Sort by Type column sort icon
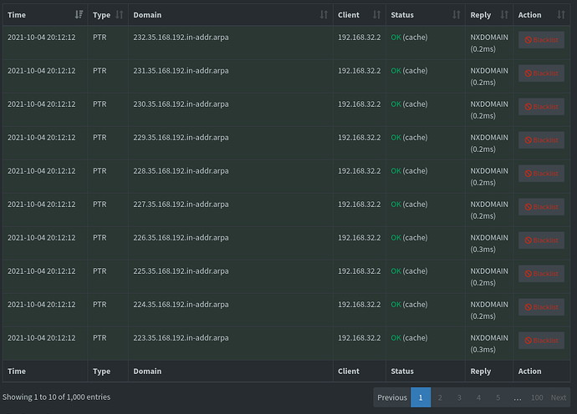This screenshot has width=577, height=414. pyautogui.click(x=120, y=15)
